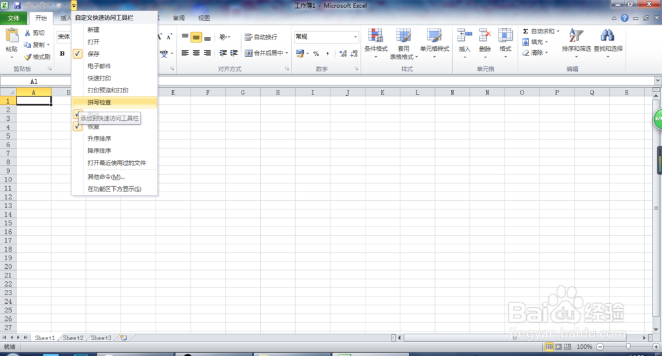This screenshot has width=662, height=356.
Task: Open accounting number format dropdown
Action: [x=307, y=53]
